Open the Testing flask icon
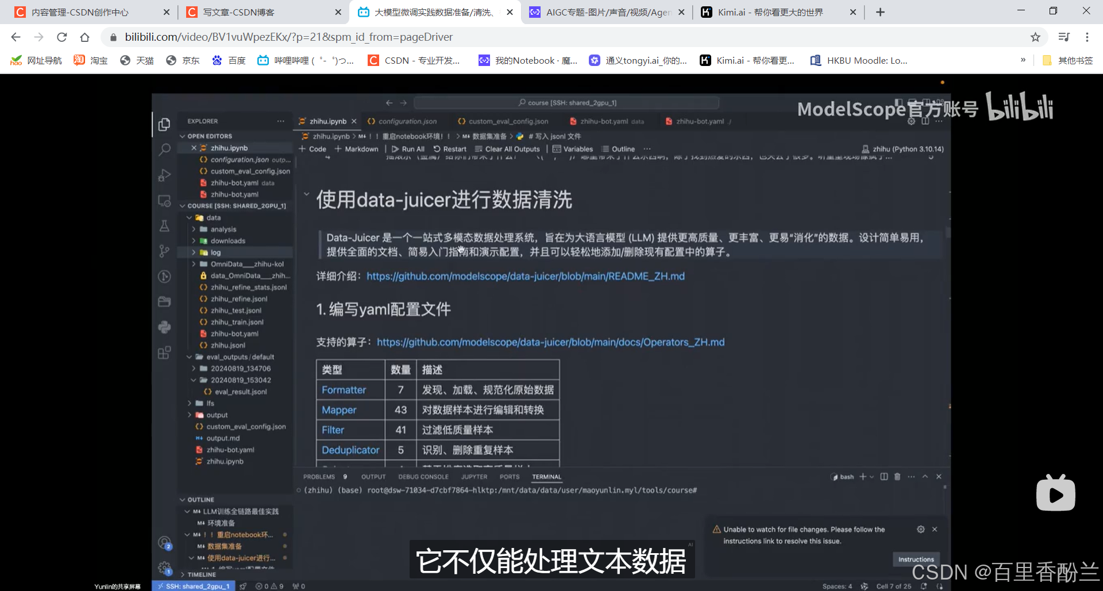This screenshot has height=591, width=1103. pyautogui.click(x=164, y=226)
